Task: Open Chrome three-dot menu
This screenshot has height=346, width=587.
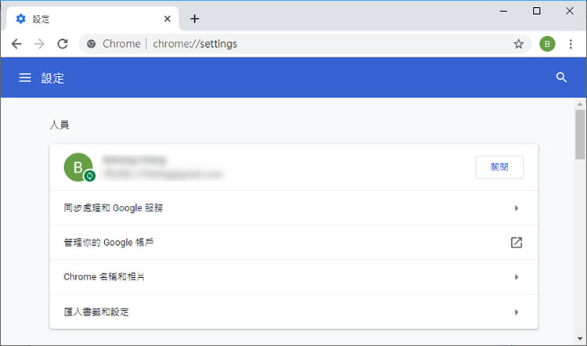Action: (571, 44)
